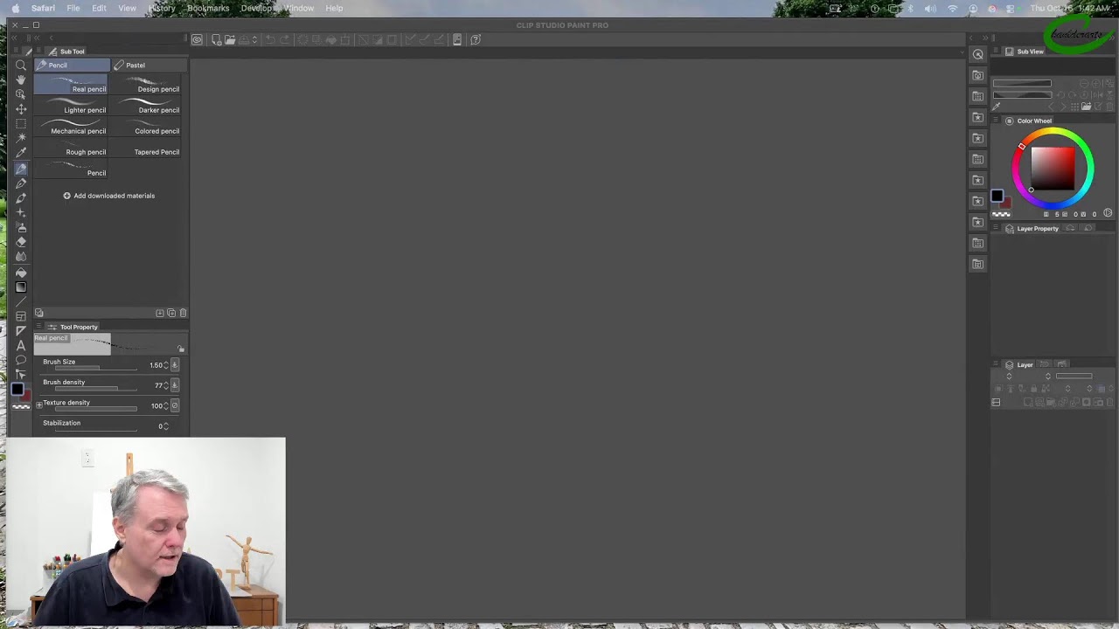Open the Safari menu
1119x629 pixels.
click(43, 8)
